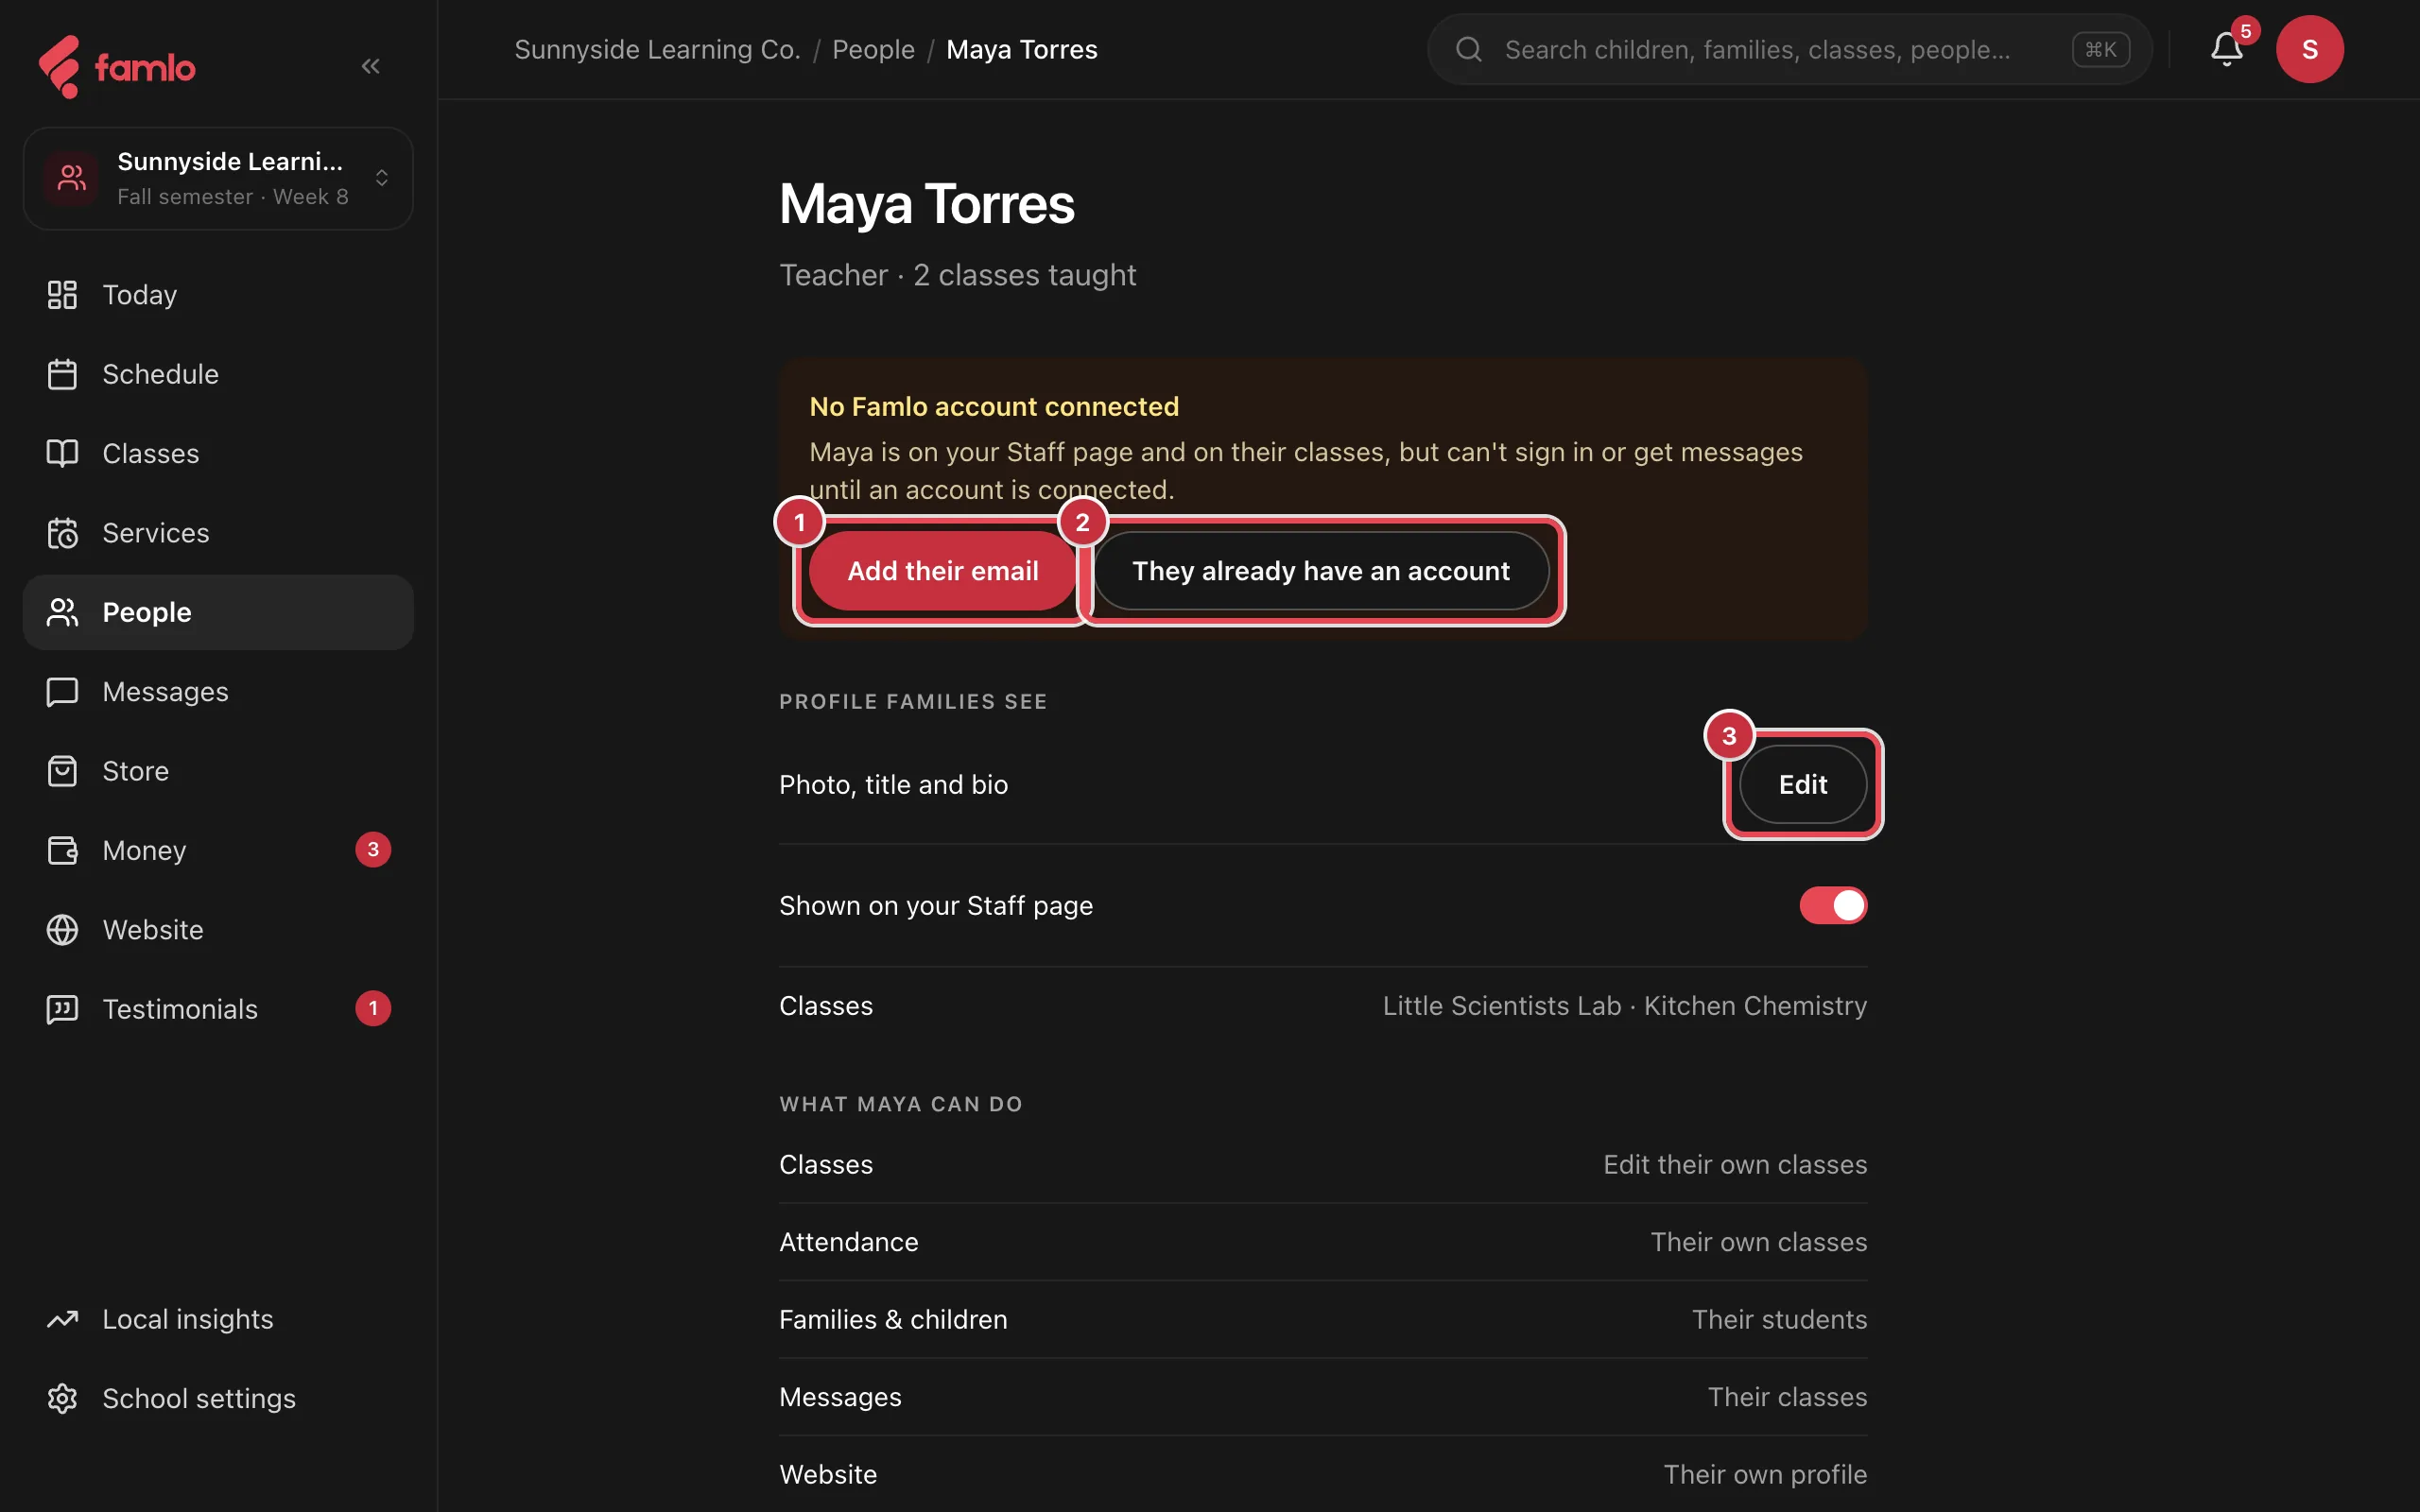Click Little Scientists Lab · Kitchen Chemistry text
The width and height of the screenshot is (2420, 1512).
pos(1624,1006)
